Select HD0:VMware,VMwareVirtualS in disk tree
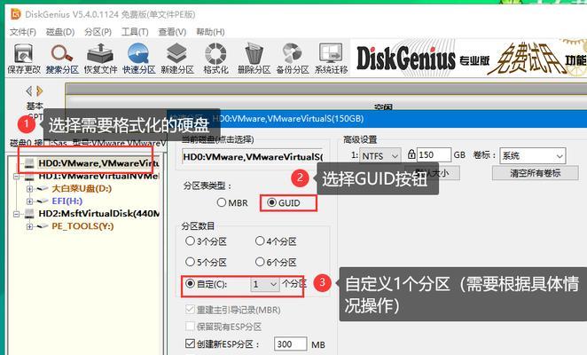Image resolution: width=587 pixels, height=355 pixels. [x=98, y=163]
